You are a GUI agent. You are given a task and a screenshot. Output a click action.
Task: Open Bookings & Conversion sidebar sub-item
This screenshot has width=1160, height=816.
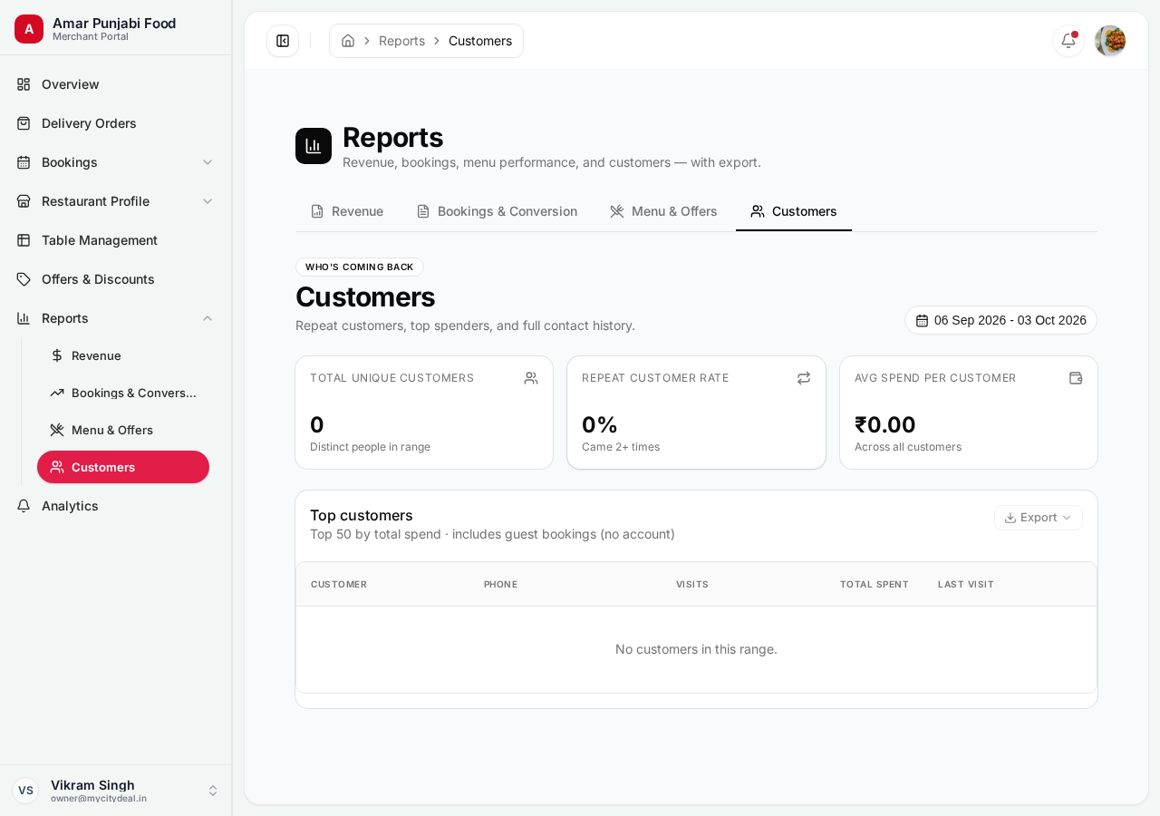123,393
